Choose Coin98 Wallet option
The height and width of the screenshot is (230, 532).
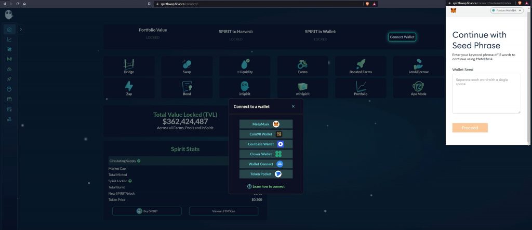[x=266, y=134]
